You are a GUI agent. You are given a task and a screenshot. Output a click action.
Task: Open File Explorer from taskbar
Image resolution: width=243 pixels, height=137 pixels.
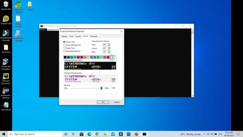click(x=105, y=134)
